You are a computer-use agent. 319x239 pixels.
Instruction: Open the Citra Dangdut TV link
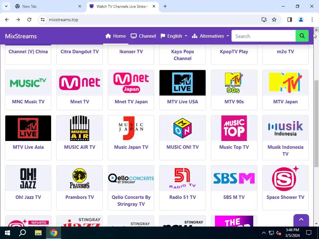(x=79, y=52)
